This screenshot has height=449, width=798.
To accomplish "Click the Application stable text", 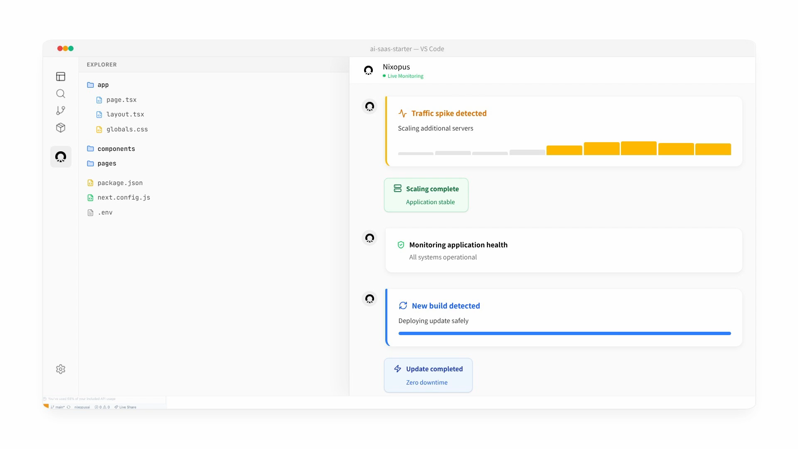I will (431, 202).
